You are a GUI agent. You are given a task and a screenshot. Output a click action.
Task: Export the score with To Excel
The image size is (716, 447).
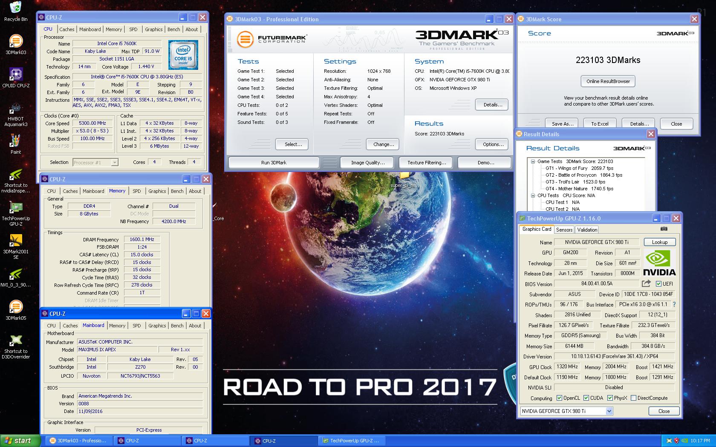(x=600, y=124)
